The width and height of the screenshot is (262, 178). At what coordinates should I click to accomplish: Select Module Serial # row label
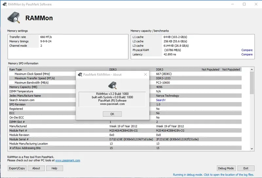click(x=19, y=139)
